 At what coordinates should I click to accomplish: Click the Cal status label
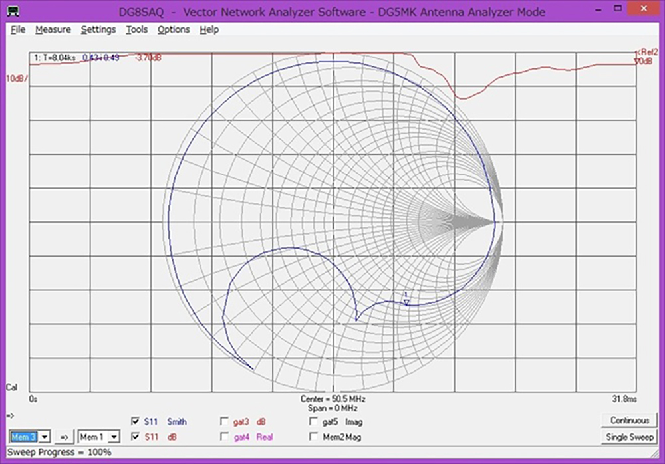point(11,387)
